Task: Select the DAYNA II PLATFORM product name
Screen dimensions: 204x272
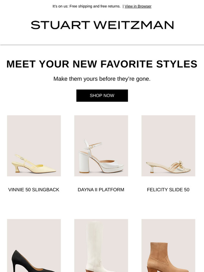Action: tap(101, 190)
